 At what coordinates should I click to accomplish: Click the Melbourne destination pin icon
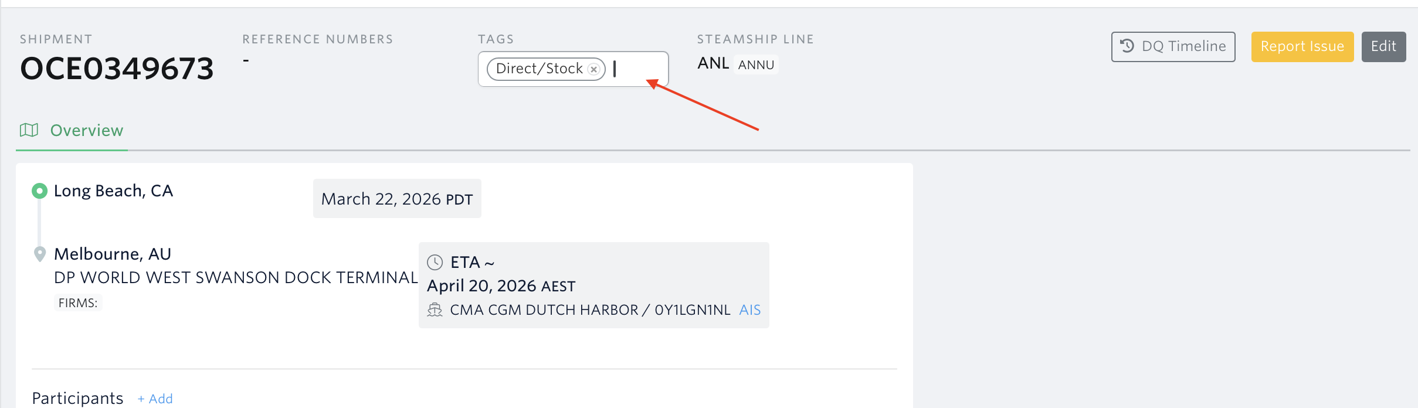[40, 254]
